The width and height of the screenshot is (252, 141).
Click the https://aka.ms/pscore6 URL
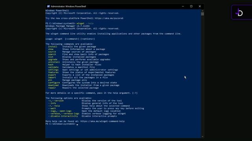109,18
